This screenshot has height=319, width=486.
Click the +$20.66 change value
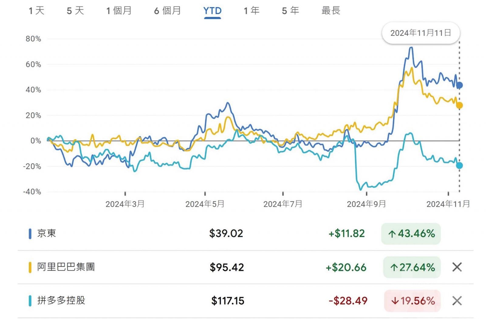pyautogui.click(x=346, y=267)
